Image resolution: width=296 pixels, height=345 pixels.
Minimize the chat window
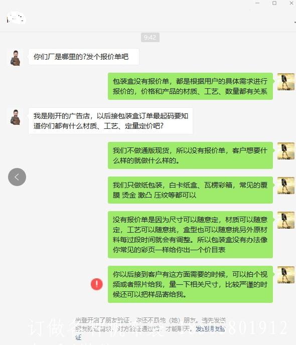tap(257, 3)
